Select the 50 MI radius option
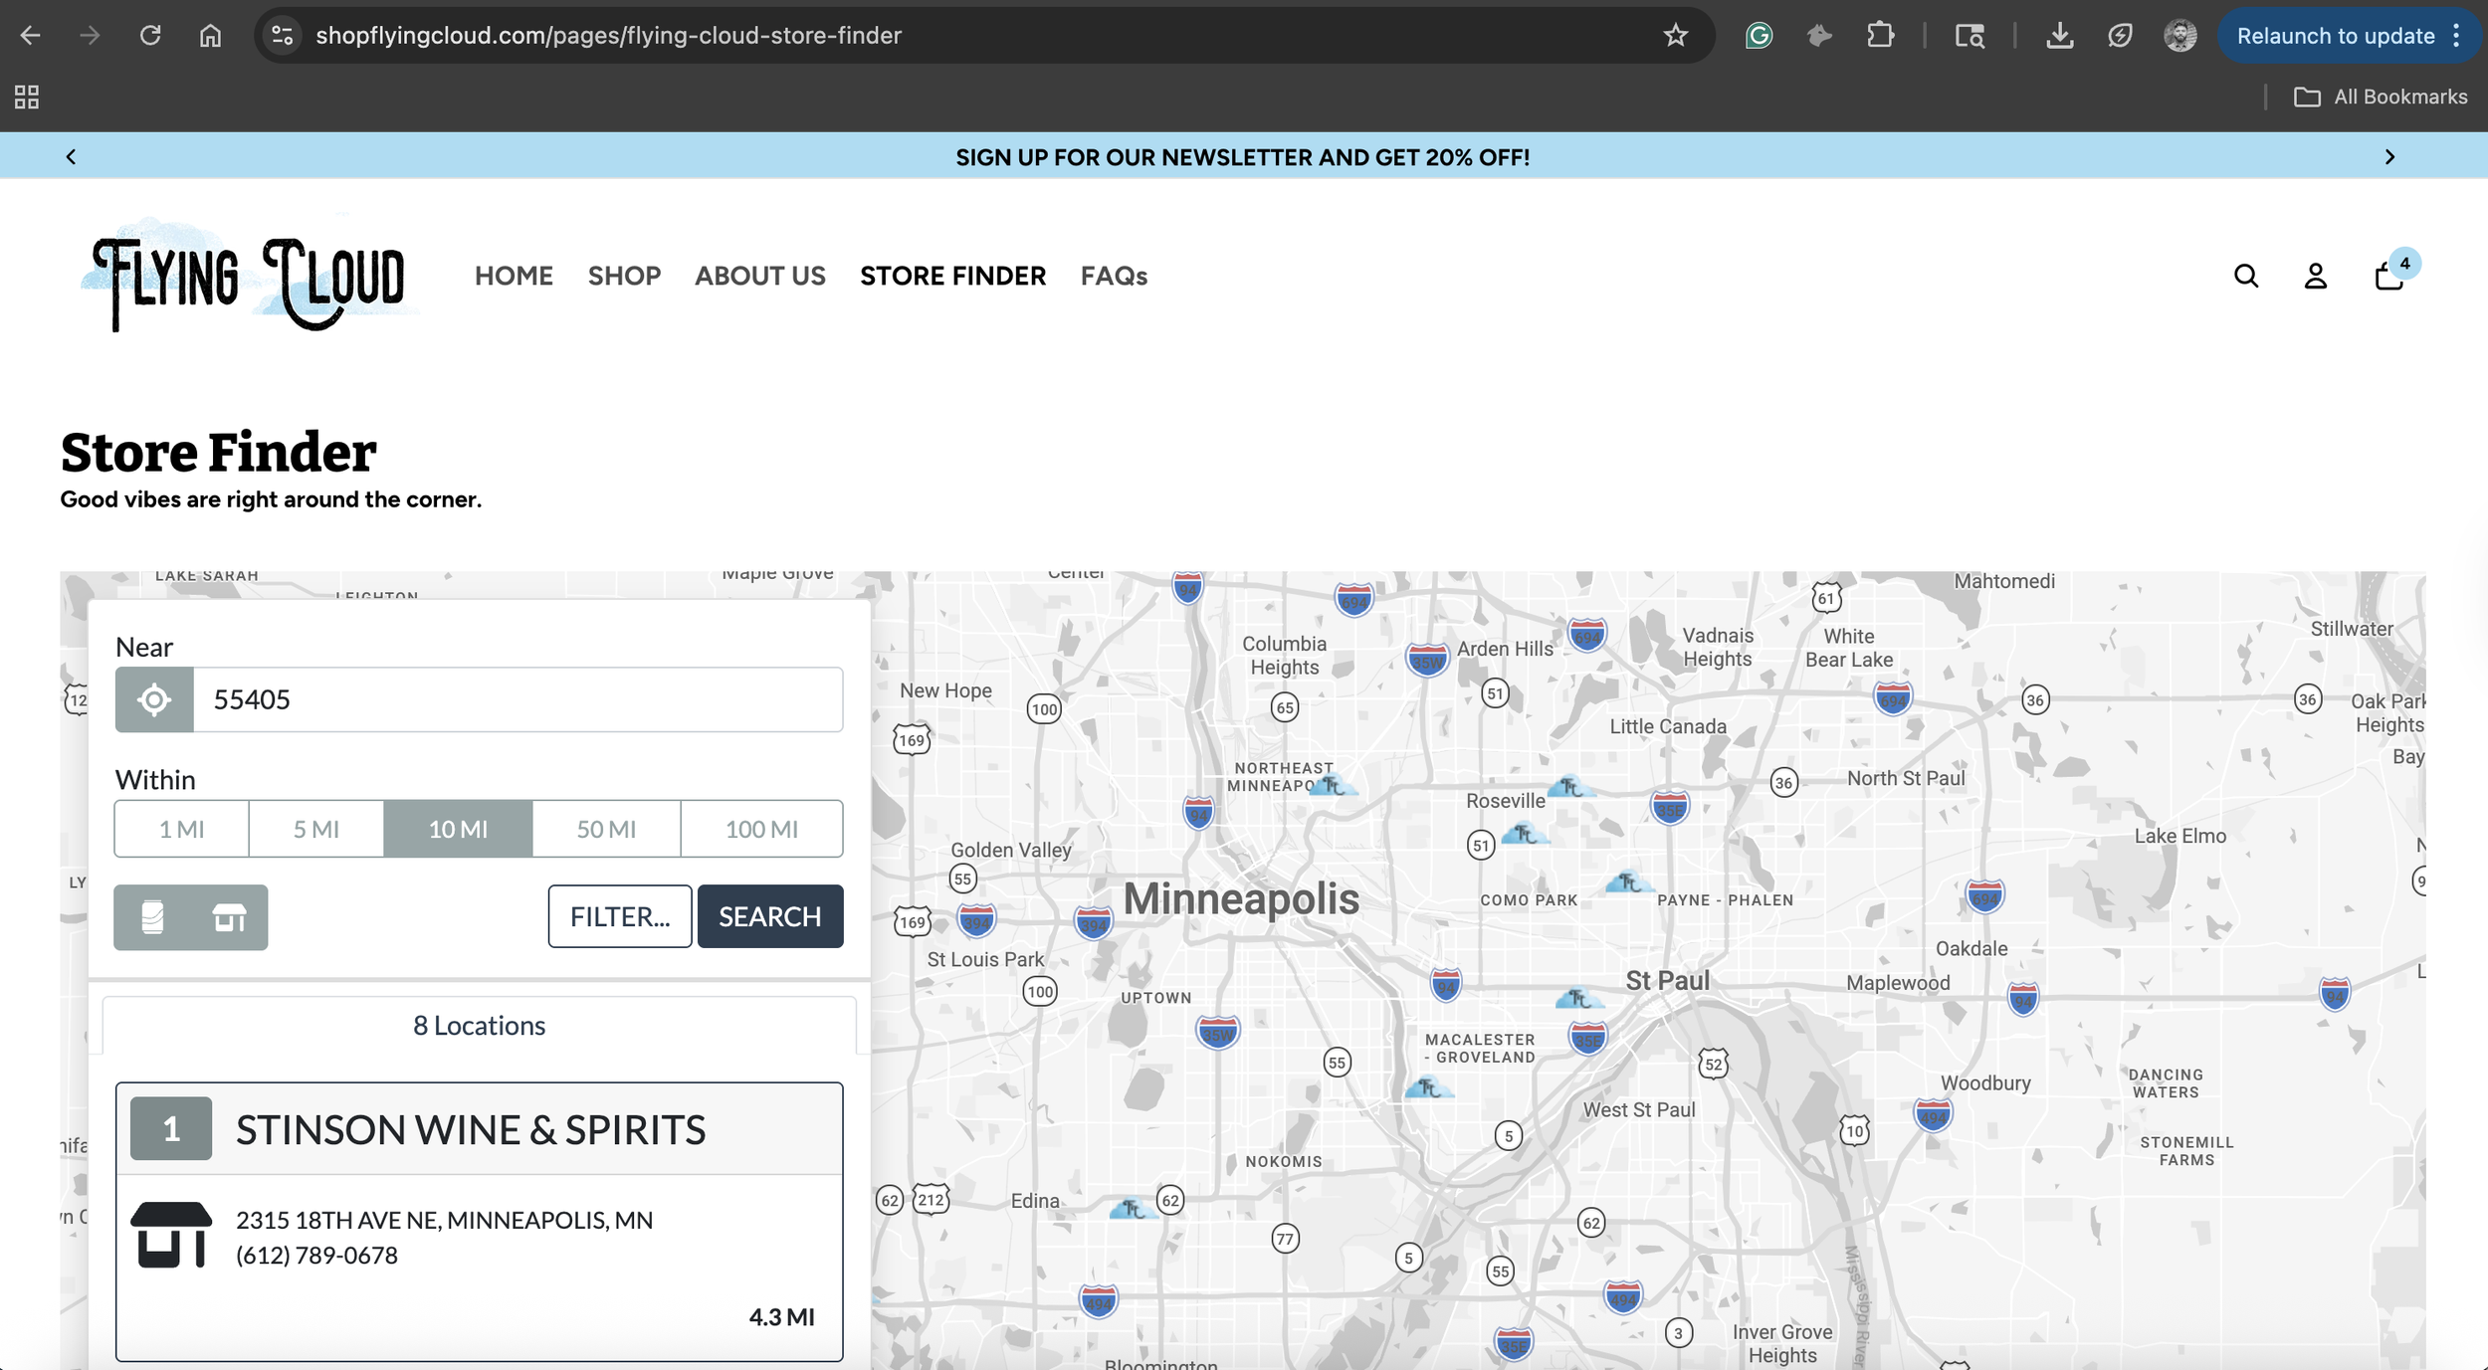Viewport: 2488px width, 1370px height. [x=606, y=829]
